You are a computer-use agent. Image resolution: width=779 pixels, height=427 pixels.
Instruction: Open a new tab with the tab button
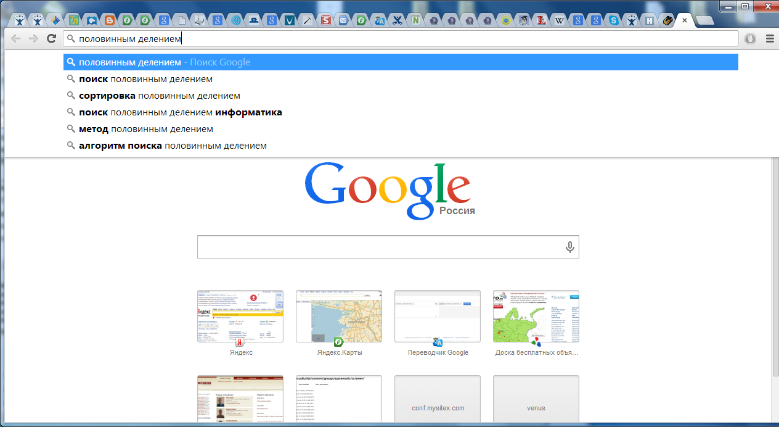click(704, 21)
